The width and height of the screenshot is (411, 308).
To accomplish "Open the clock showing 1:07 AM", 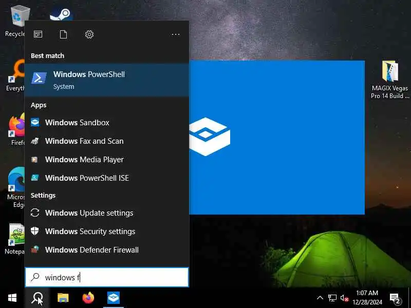I will click(x=367, y=293).
